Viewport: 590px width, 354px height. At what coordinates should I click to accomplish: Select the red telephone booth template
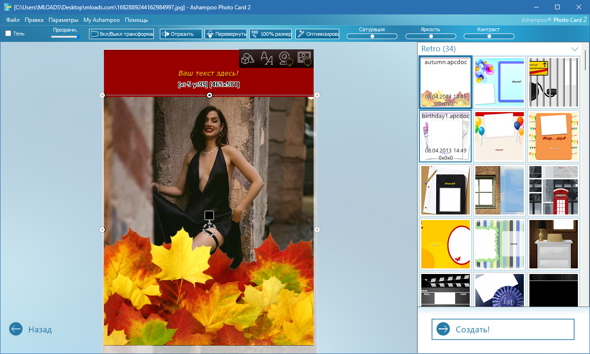[554, 190]
